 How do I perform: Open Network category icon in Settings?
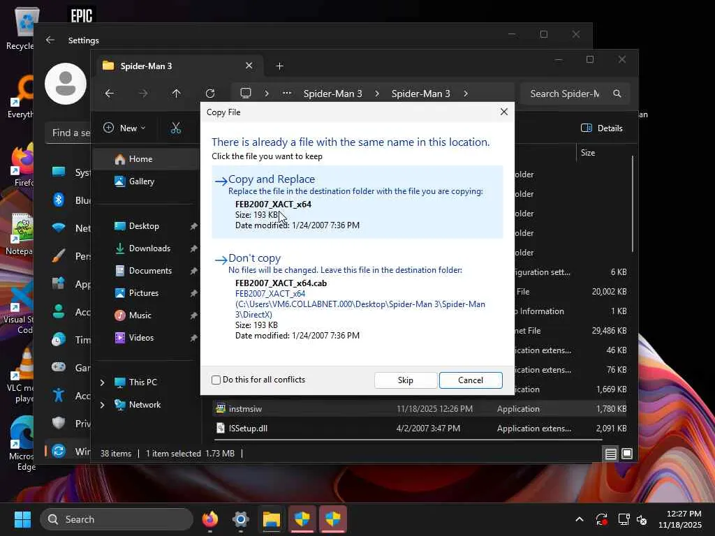(x=59, y=228)
